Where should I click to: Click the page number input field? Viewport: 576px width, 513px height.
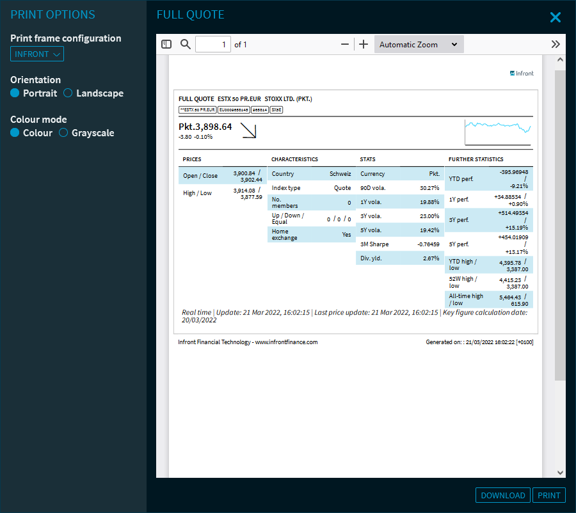212,44
